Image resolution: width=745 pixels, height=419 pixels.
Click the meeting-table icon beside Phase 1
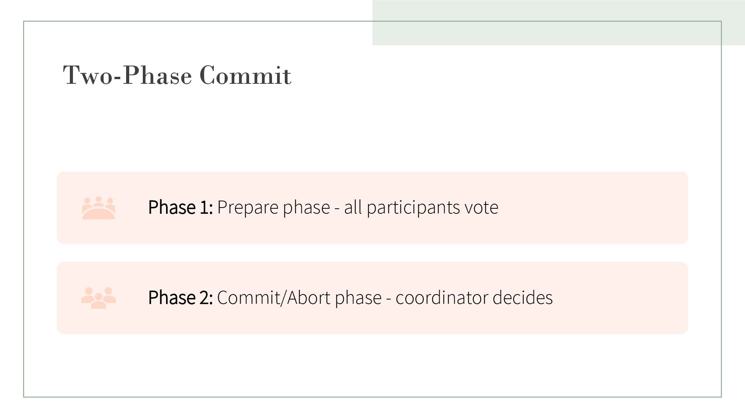(x=99, y=208)
